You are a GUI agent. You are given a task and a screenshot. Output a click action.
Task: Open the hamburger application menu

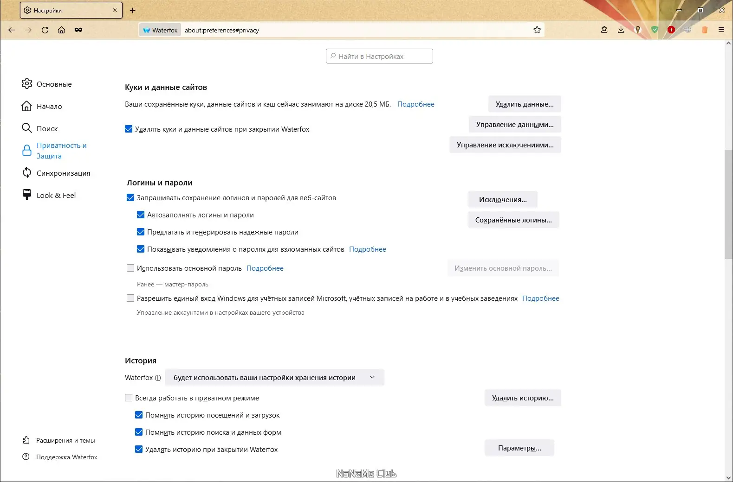click(721, 30)
